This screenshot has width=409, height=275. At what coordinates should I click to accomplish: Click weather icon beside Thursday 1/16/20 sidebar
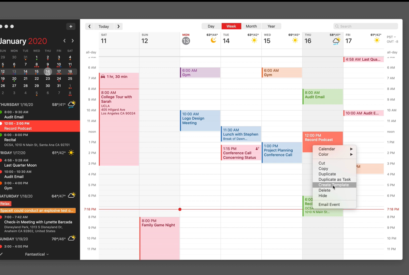pos(72,104)
